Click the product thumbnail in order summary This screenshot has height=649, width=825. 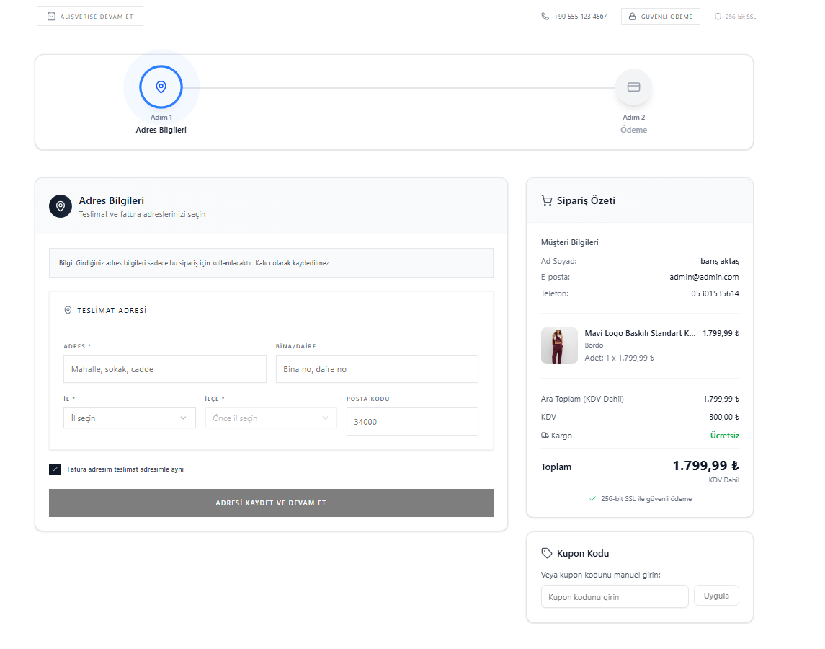[559, 345]
